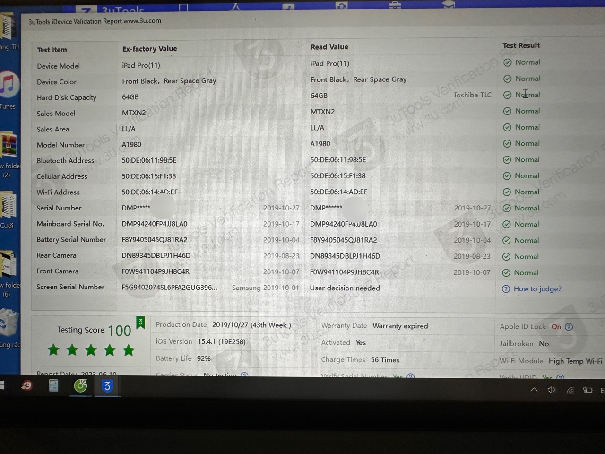Click the Test Result column header

[x=521, y=45]
